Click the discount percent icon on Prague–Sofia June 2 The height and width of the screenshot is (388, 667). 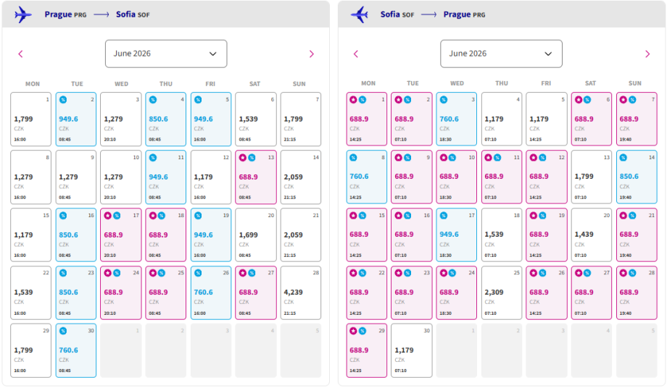(62, 99)
